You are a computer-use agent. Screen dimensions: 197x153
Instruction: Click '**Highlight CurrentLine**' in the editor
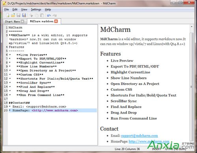41,63
